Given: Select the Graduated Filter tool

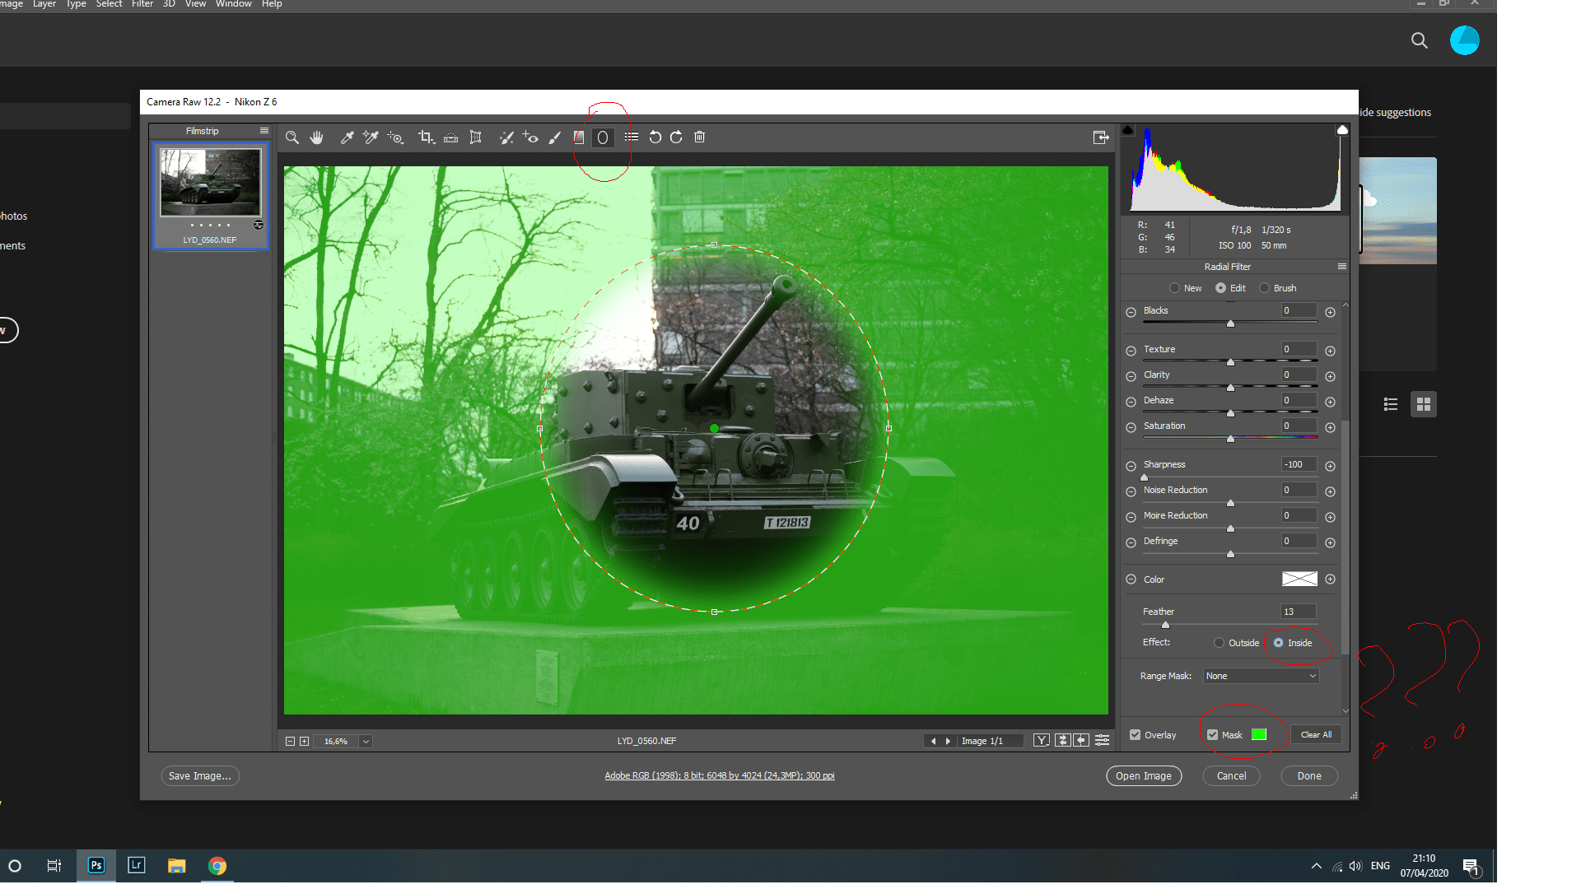Looking at the screenshot, I should tap(579, 137).
